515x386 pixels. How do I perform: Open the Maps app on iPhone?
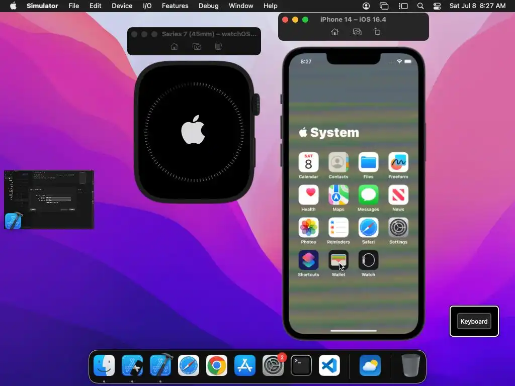(x=338, y=195)
